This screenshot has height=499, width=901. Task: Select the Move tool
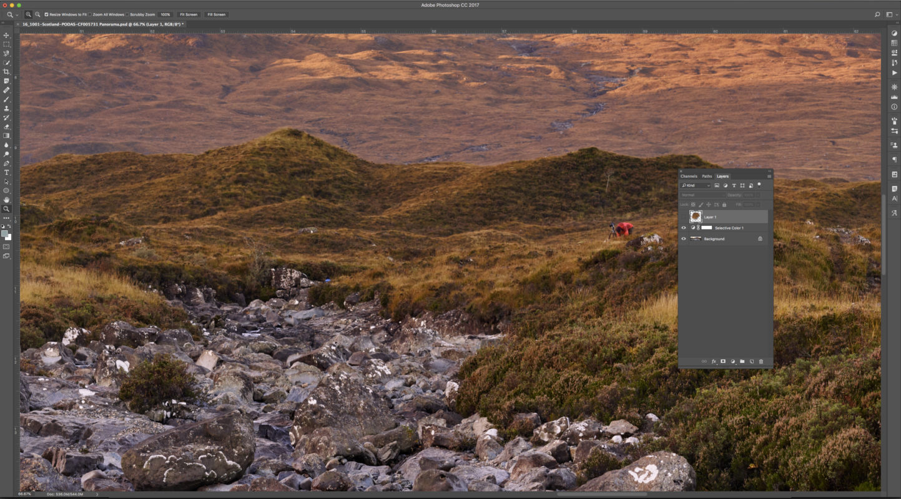[x=7, y=36]
